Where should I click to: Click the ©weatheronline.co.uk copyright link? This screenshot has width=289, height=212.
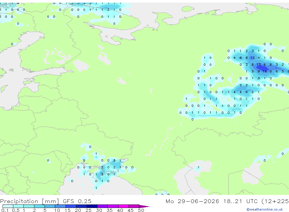(265, 209)
